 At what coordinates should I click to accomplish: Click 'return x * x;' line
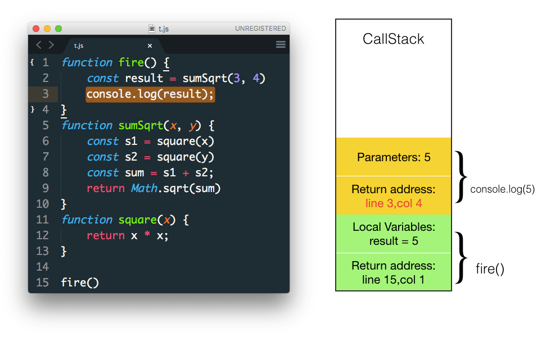point(128,236)
